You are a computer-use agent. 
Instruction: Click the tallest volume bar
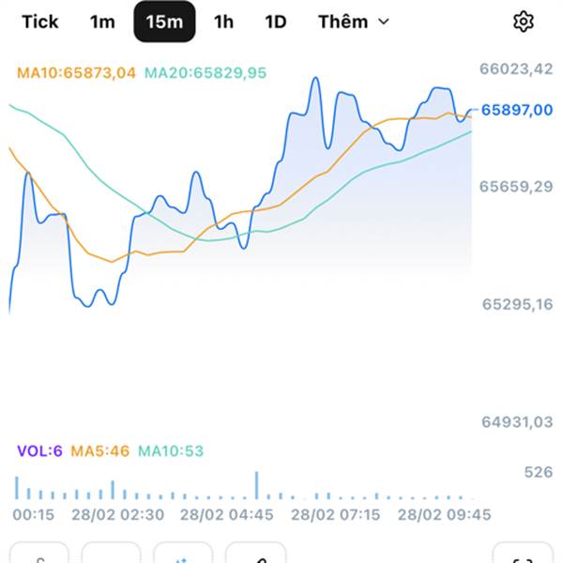256,485
